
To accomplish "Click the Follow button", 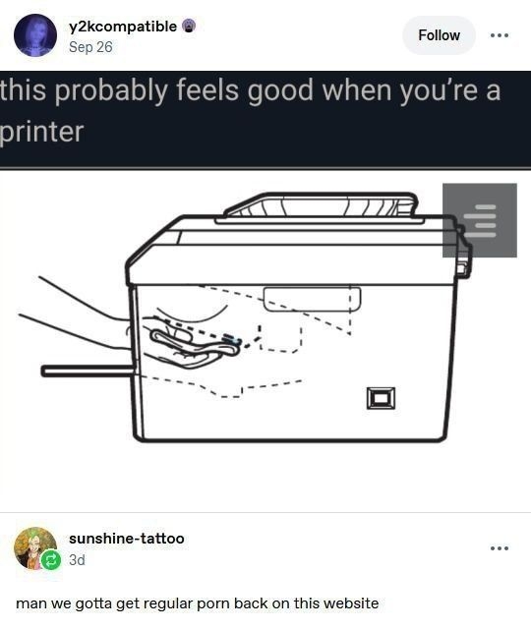I will point(439,35).
